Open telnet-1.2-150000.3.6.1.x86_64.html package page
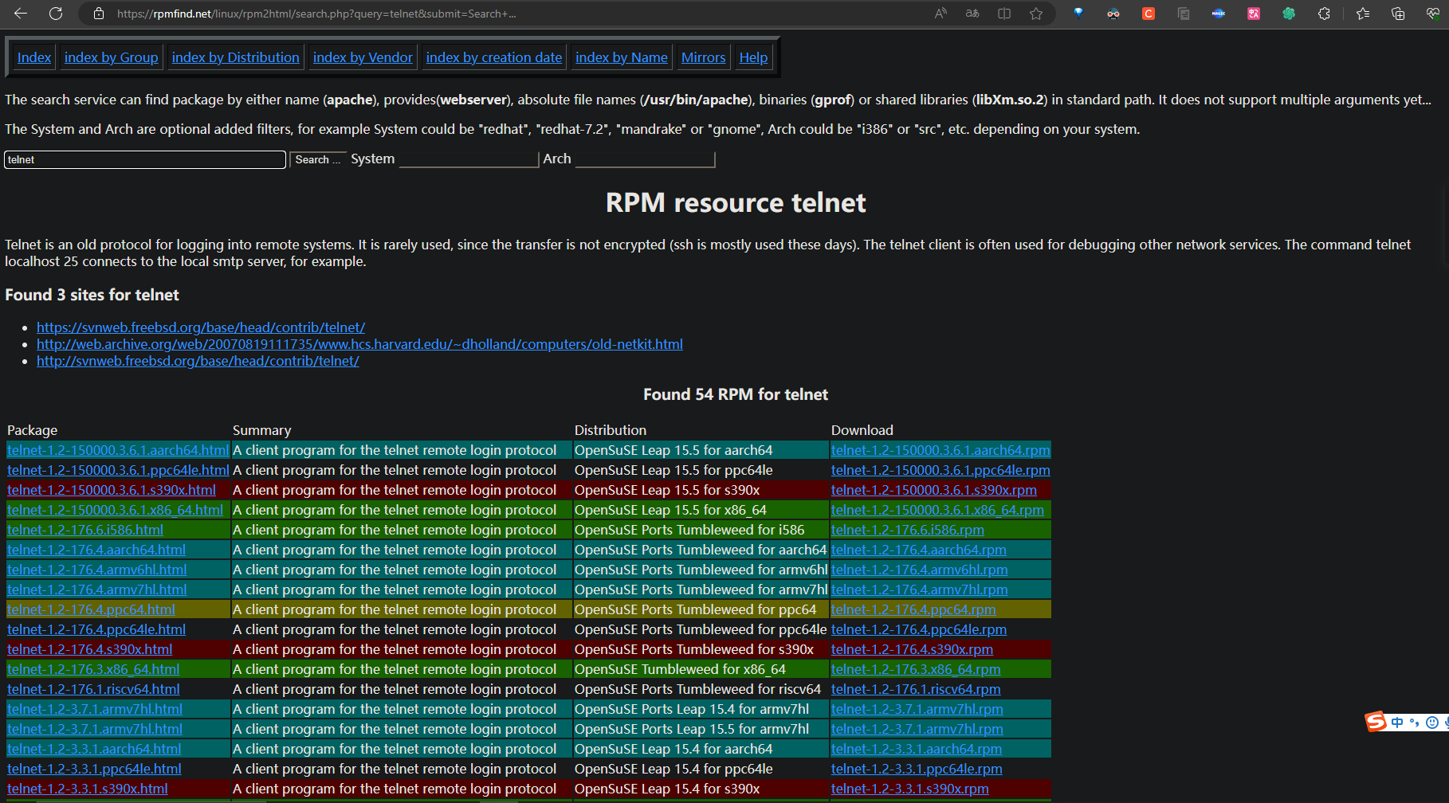This screenshot has height=803, width=1449. 115,510
